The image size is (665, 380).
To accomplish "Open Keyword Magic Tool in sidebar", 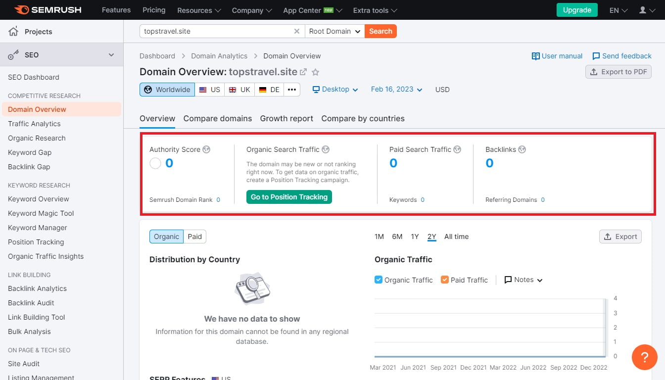I will (41, 213).
